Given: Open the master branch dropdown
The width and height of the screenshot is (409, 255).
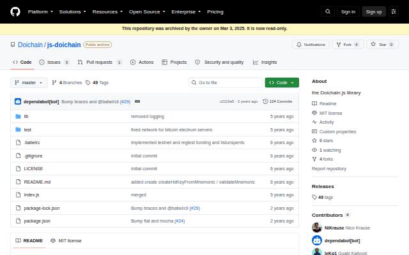Looking at the screenshot, I should [x=29, y=83].
